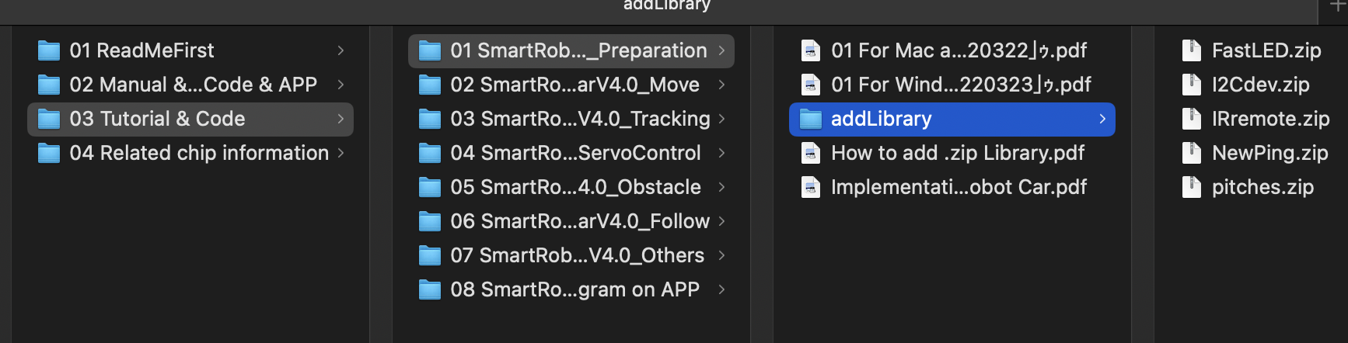The image size is (1348, 343).
Task: Click the '01 For Wind...' PDF icon
Action: point(811,85)
